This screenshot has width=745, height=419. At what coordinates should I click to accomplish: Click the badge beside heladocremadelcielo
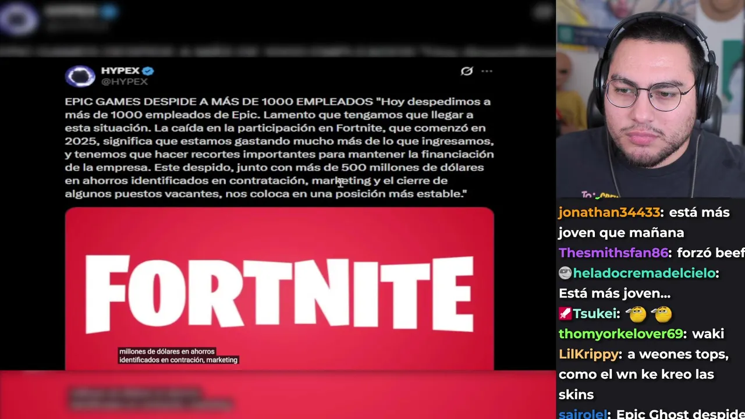565,273
